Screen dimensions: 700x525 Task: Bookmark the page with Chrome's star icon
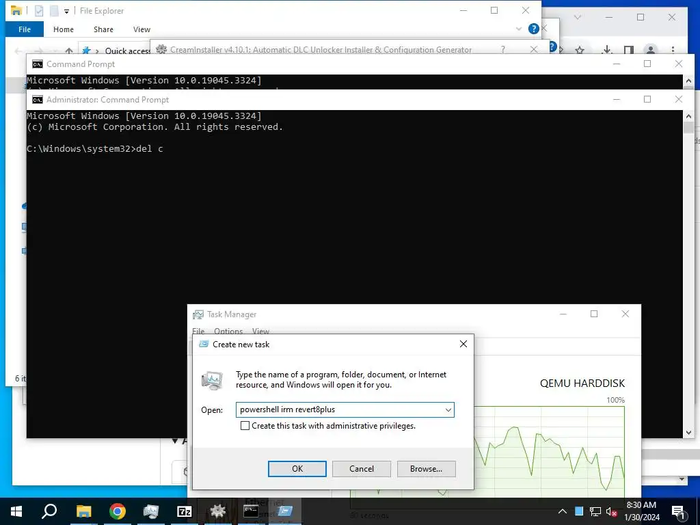coord(580,50)
